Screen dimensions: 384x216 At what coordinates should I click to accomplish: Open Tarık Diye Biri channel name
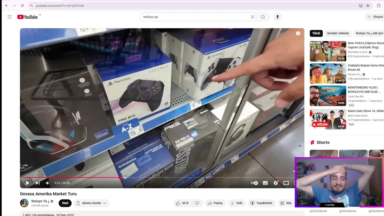(355, 97)
